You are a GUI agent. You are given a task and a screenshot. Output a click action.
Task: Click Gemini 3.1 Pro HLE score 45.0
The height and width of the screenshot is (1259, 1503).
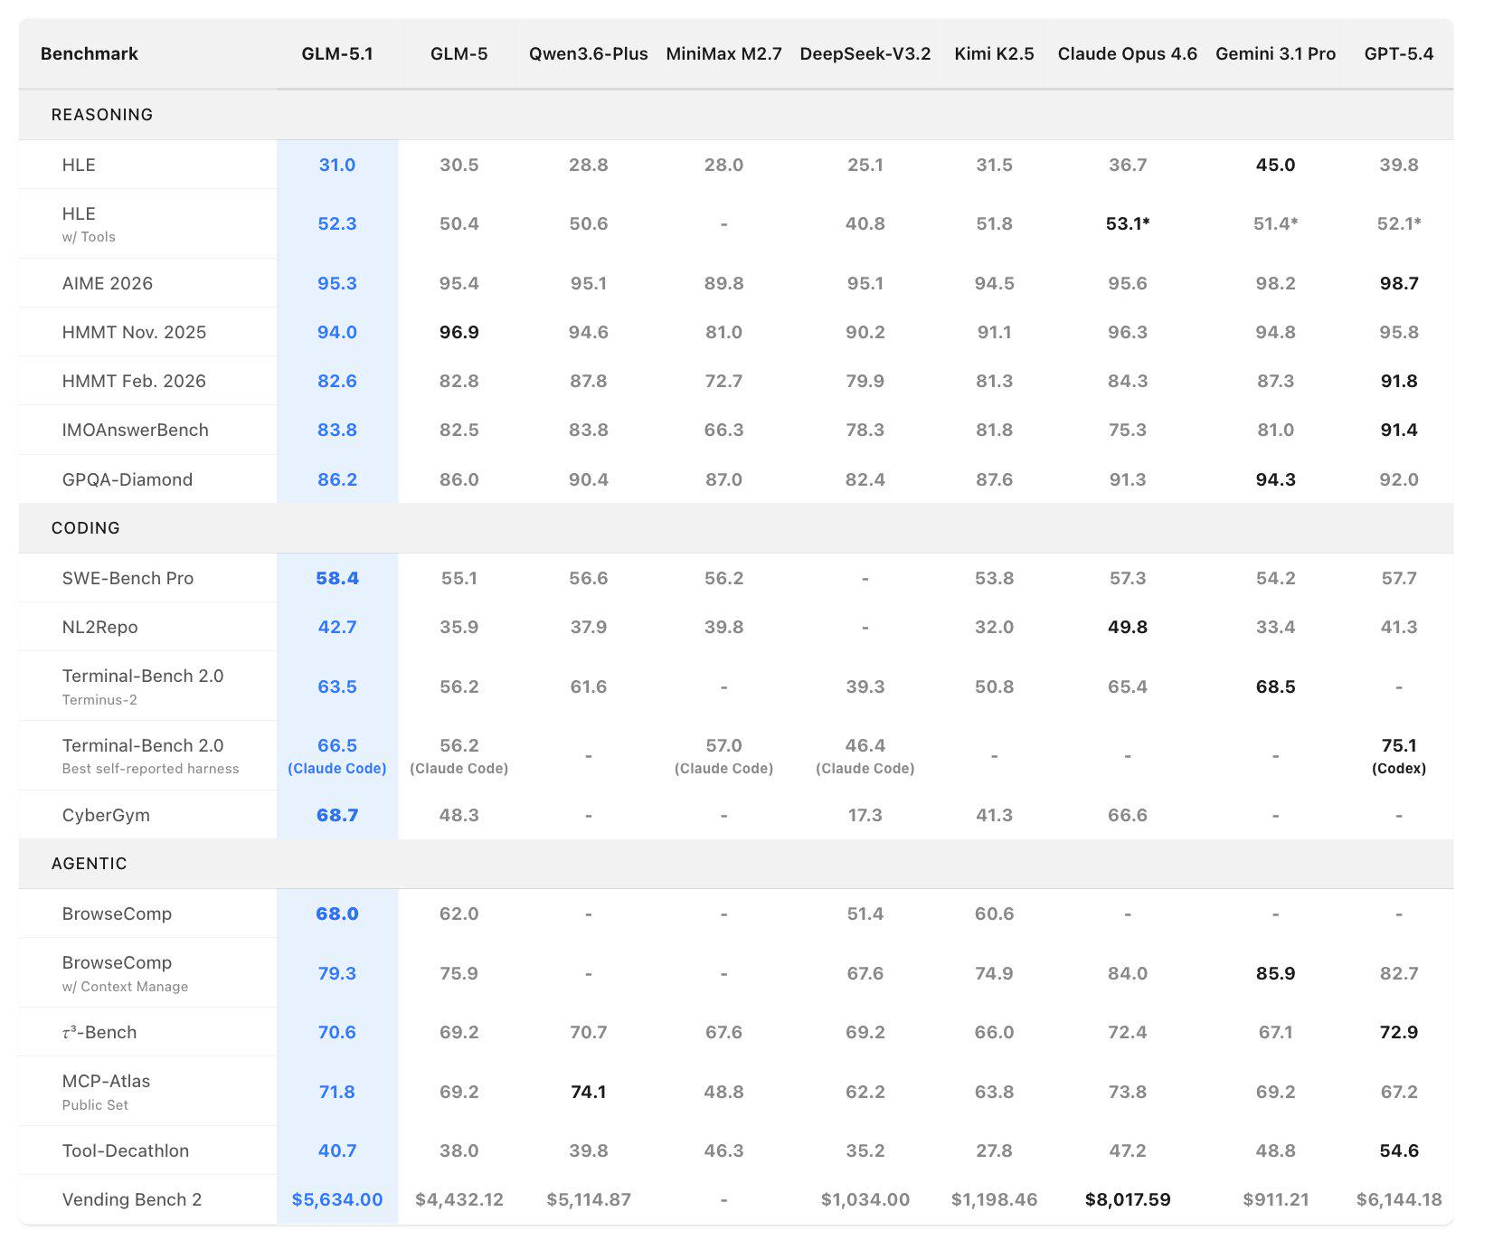1275,165
